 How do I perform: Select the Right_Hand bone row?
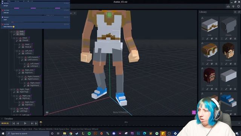[x=35, y=83]
